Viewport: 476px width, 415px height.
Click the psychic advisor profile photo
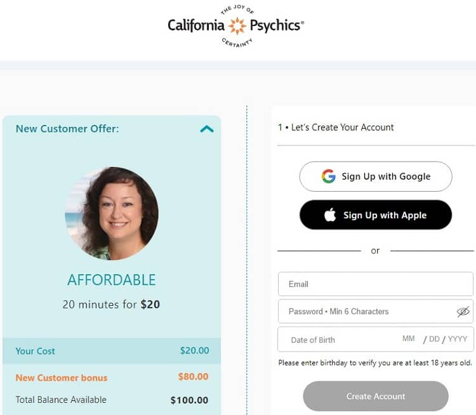(x=112, y=214)
